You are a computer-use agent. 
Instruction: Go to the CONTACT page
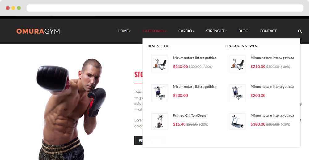click(268, 31)
